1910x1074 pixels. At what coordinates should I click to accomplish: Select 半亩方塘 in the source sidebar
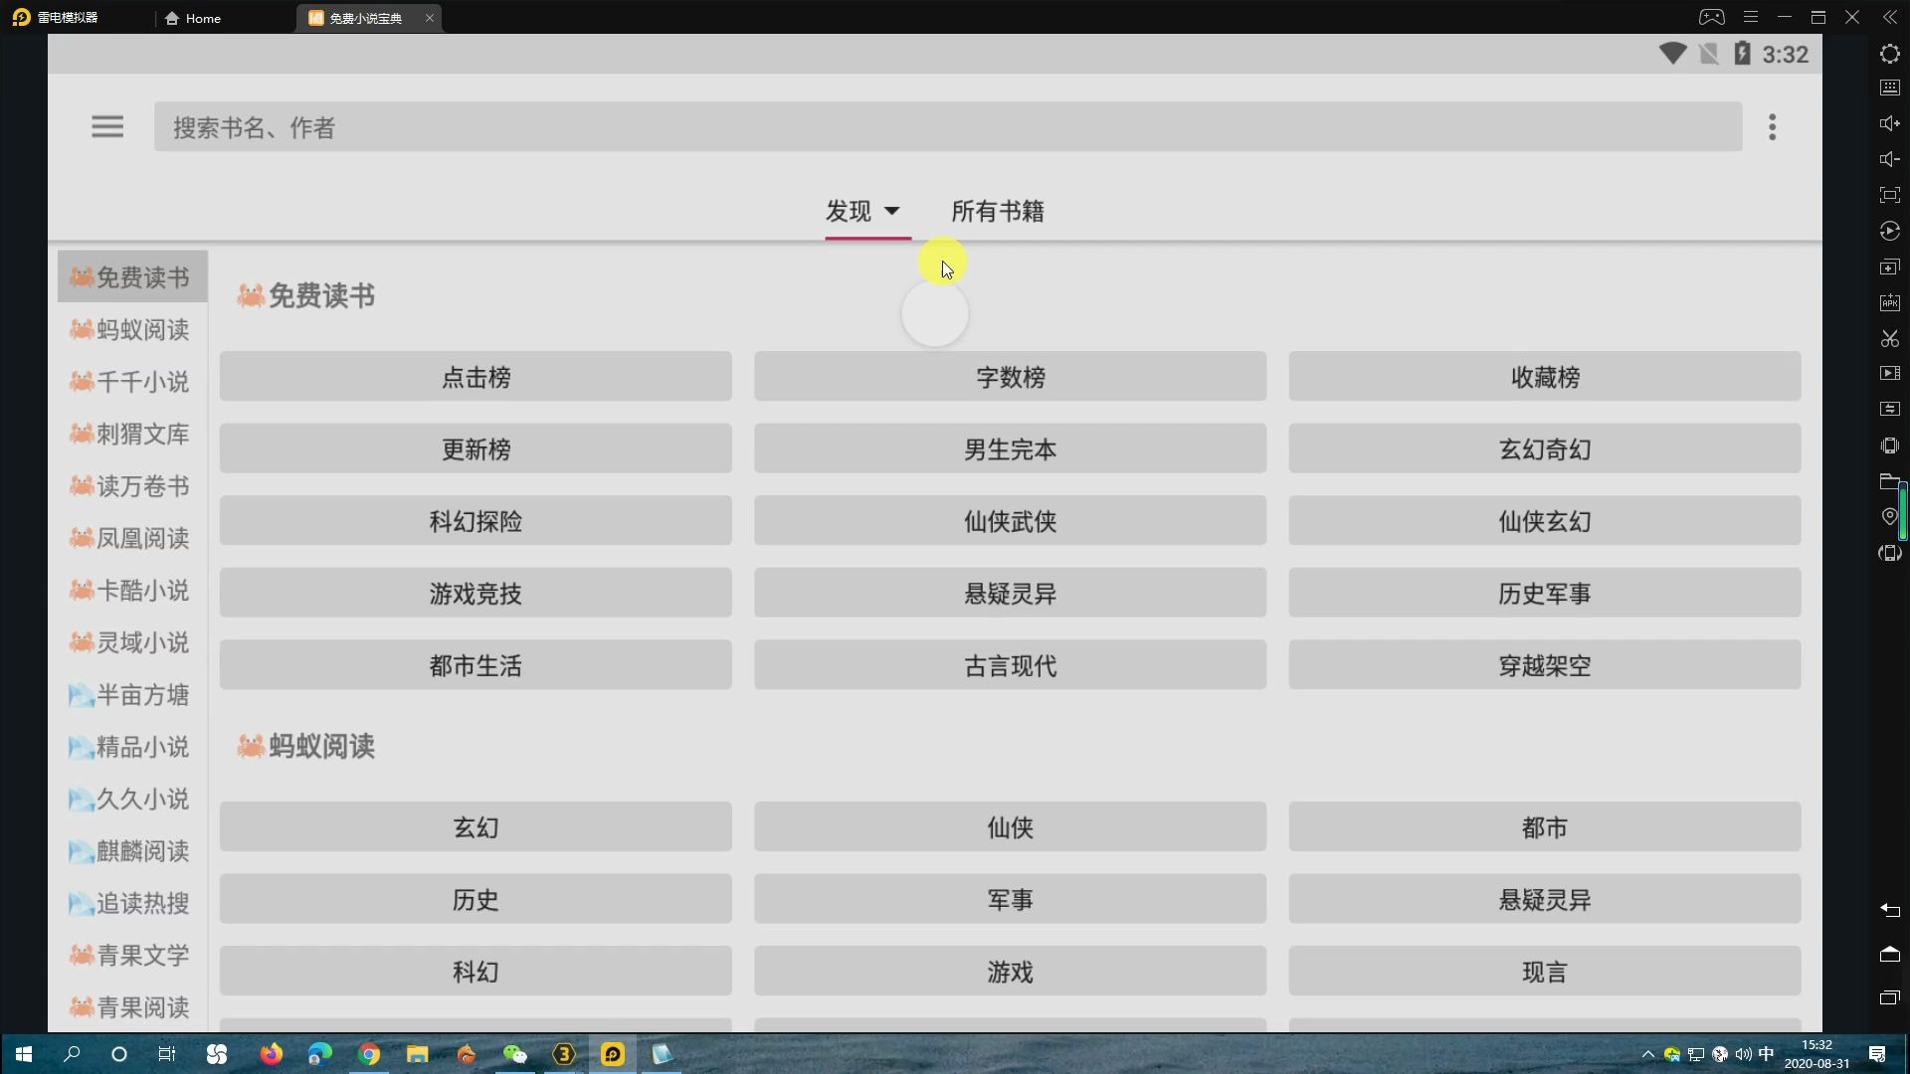132,695
